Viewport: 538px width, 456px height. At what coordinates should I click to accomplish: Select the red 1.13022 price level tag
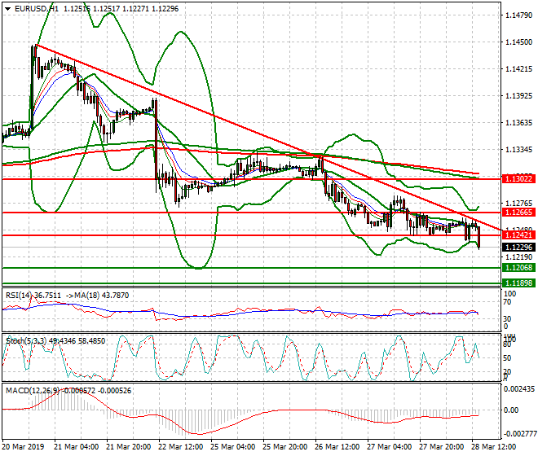[518, 178]
